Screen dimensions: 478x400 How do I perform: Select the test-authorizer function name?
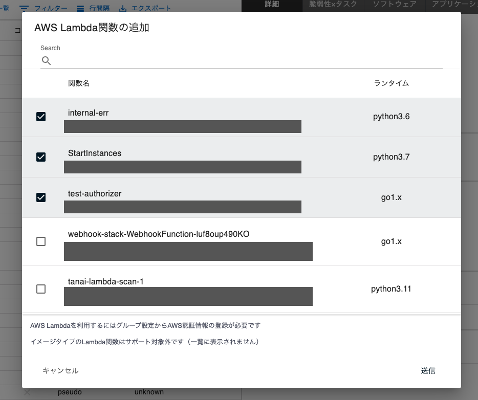[95, 193]
